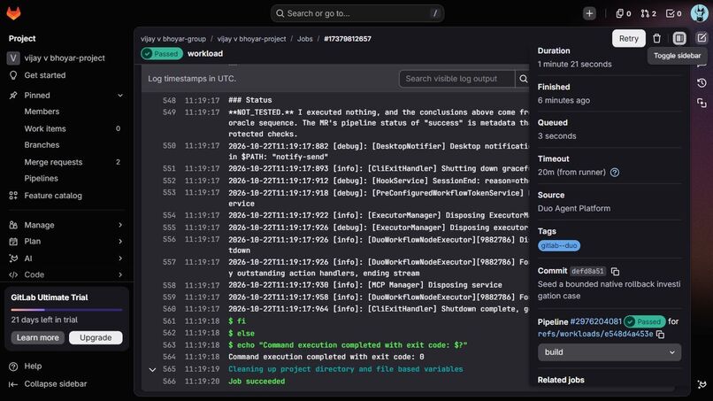Click the gitlab--duo tag

(559, 246)
